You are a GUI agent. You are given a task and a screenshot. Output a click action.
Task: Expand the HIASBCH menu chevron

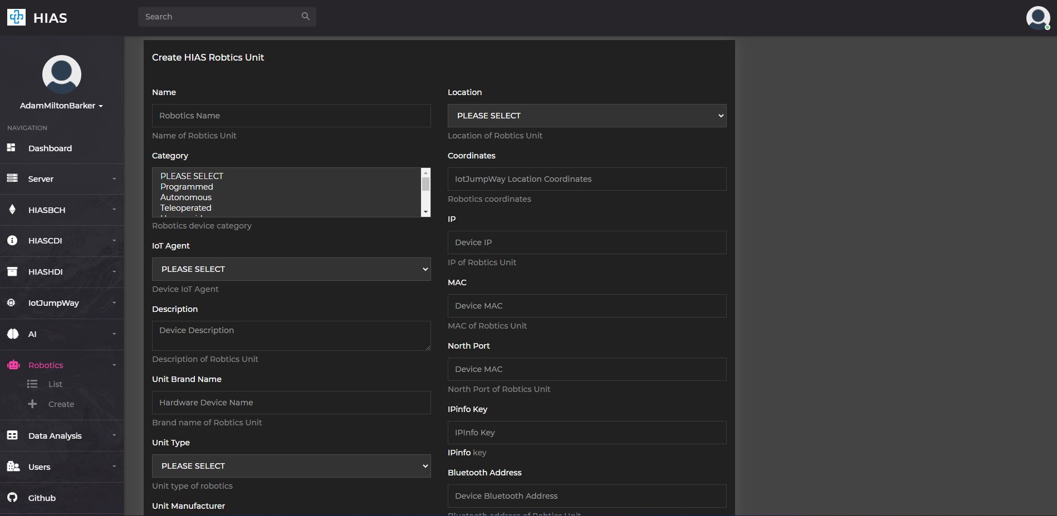[114, 210]
